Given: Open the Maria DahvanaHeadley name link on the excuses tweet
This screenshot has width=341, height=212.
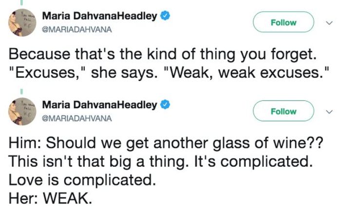Looking at the screenshot, I should click(x=99, y=16).
